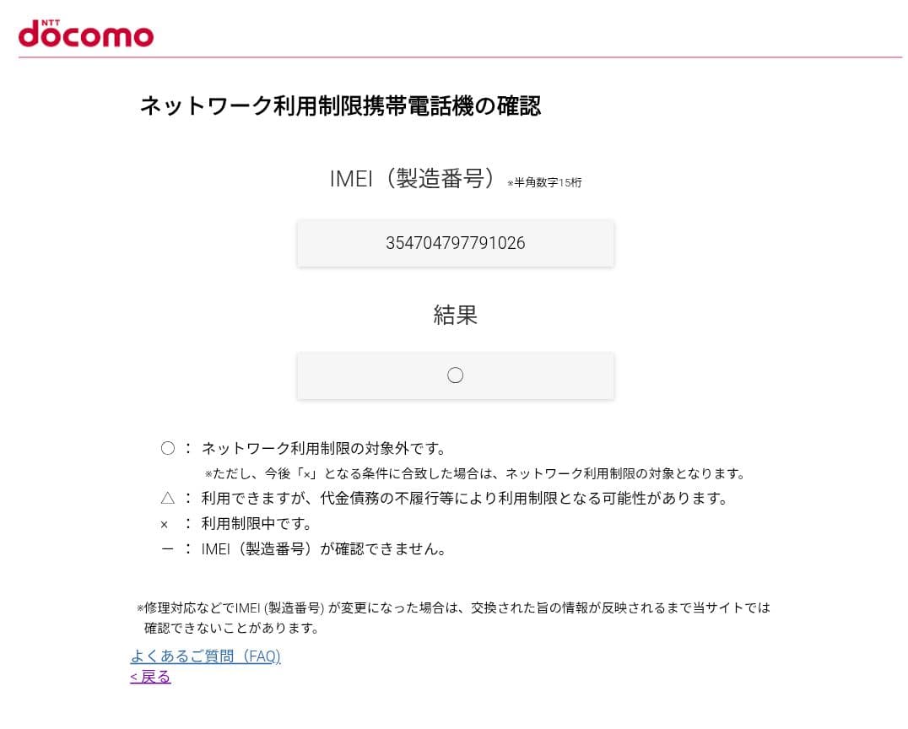Screen dimensions: 908x729
Task: Click the ネットワーク利用制限携帯電話機の確認 page title
Action: pos(340,107)
